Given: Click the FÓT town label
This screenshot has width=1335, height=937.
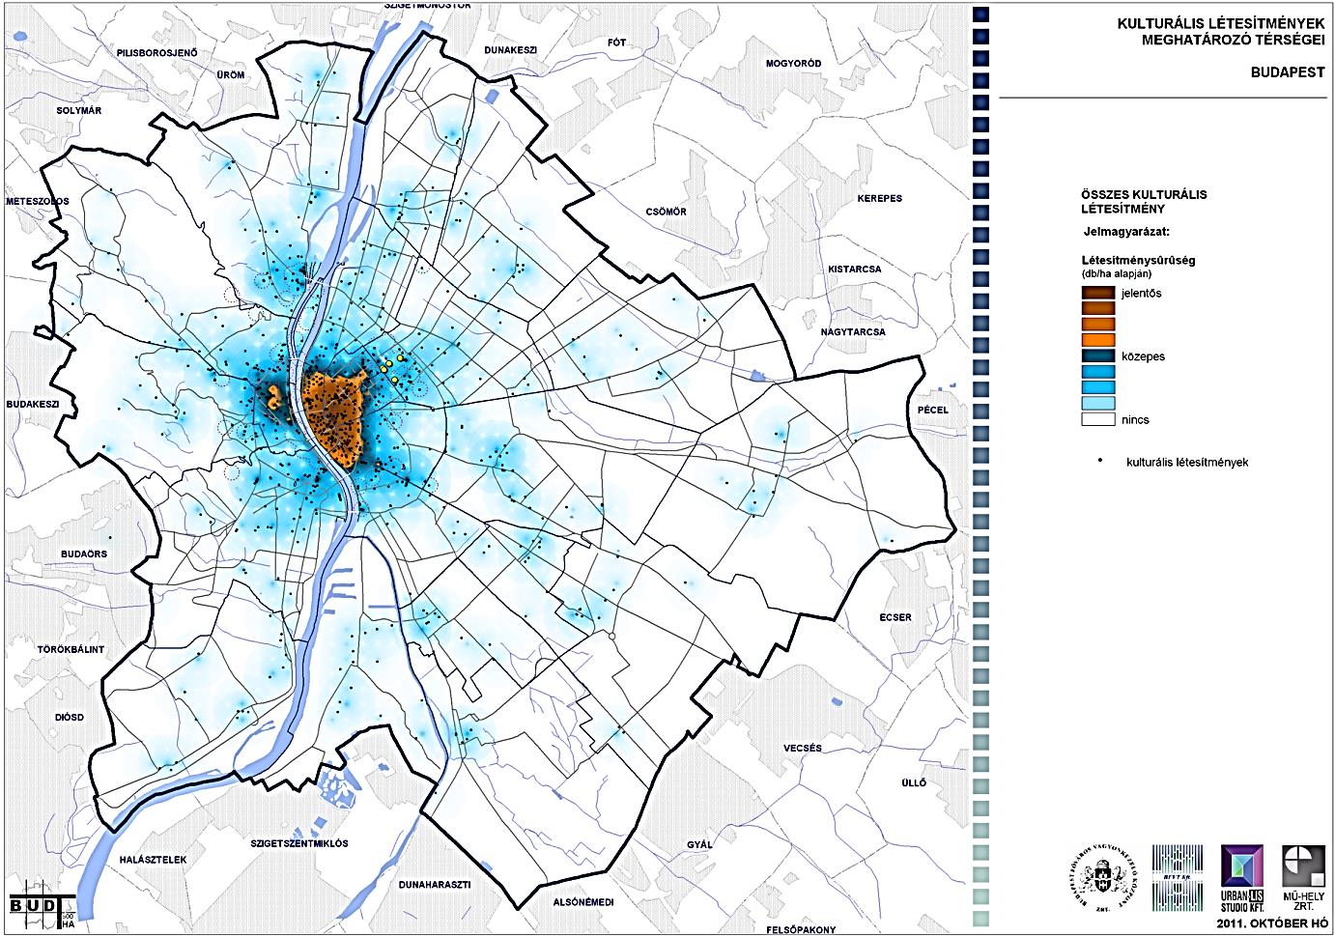Looking at the screenshot, I should tap(616, 43).
